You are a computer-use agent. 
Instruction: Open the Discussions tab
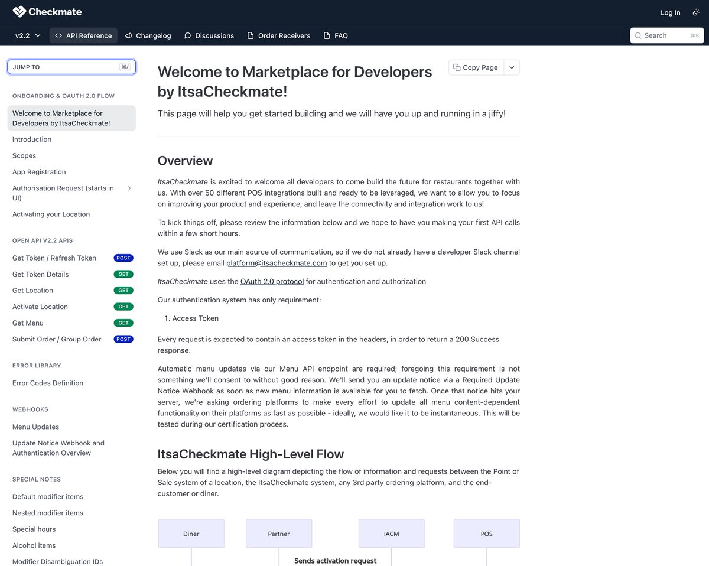coord(209,35)
